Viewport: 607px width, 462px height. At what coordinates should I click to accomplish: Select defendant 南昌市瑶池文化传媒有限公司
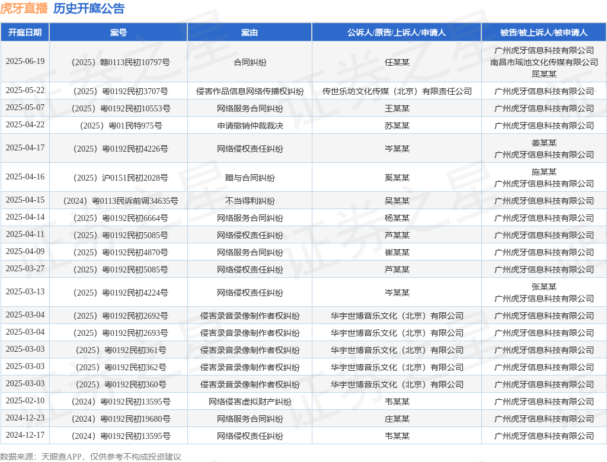tap(544, 62)
